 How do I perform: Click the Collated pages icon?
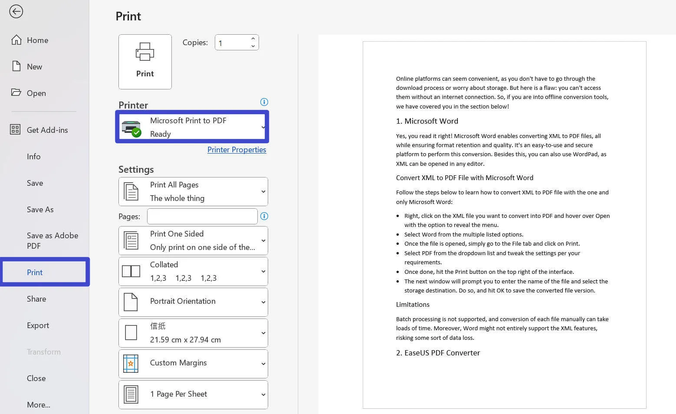click(131, 271)
